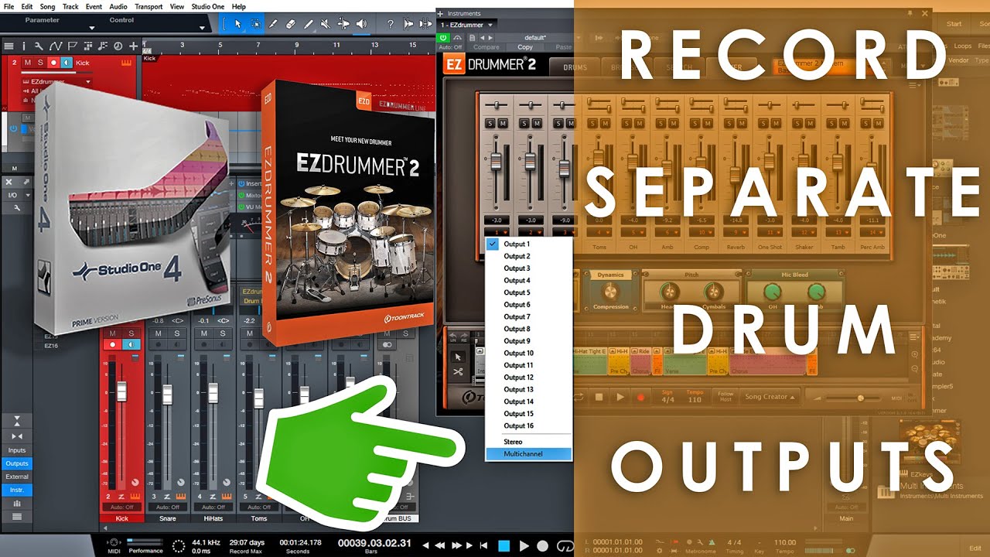Mute the Snare mixer channel
Viewport: 990px width, 557px height.
pyautogui.click(x=158, y=333)
